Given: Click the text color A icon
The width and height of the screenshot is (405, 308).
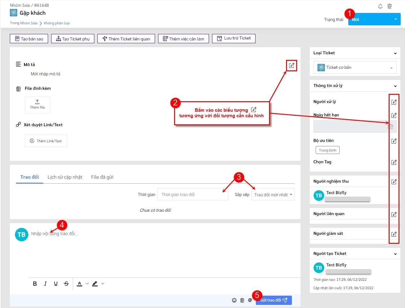Looking at the screenshot, I should click(80, 284).
